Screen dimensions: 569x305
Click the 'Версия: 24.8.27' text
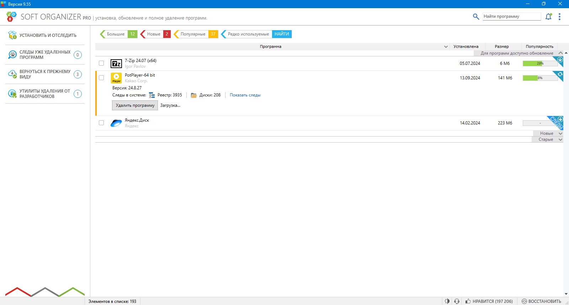[127, 88]
